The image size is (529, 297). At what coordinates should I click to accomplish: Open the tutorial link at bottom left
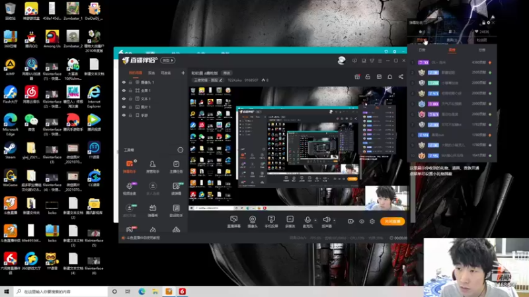coord(143,238)
